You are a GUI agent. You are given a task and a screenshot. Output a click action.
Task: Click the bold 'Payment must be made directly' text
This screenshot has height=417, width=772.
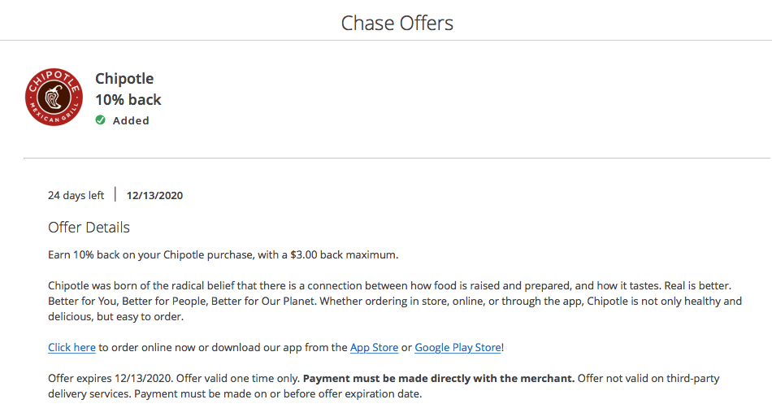(439, 379)
